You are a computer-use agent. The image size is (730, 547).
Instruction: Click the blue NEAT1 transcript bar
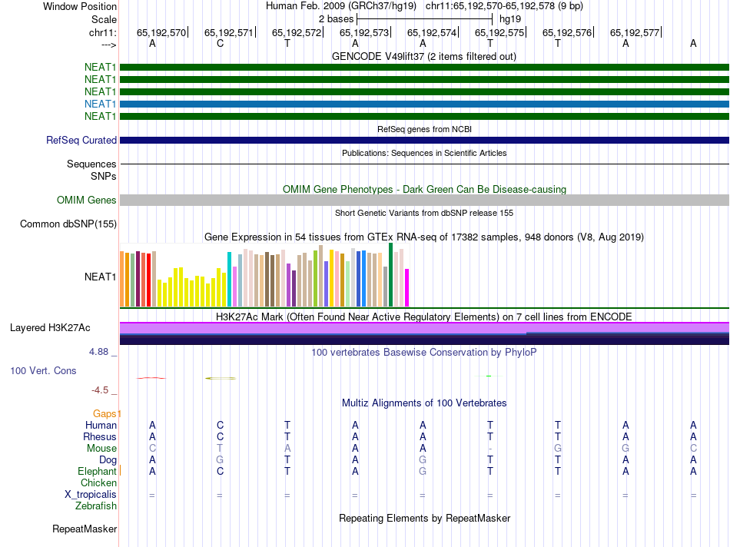[x=424, y=104]
